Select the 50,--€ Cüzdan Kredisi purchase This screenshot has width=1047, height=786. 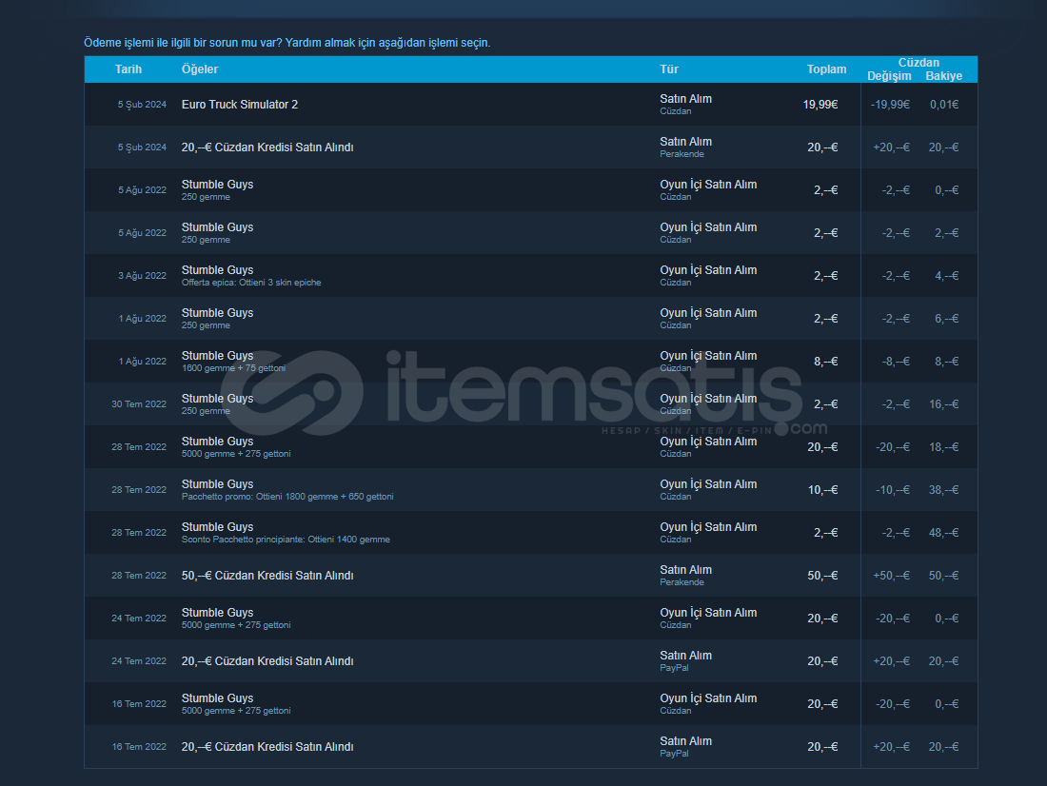[531, 575]
